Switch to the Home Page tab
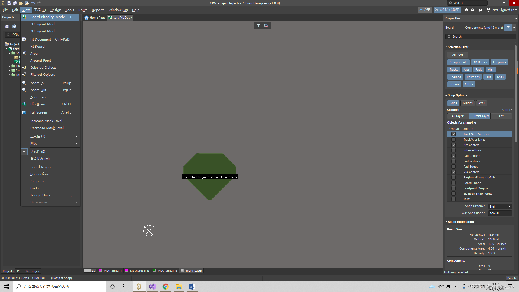This screenshot has height=292, width=519. [95, 18]
